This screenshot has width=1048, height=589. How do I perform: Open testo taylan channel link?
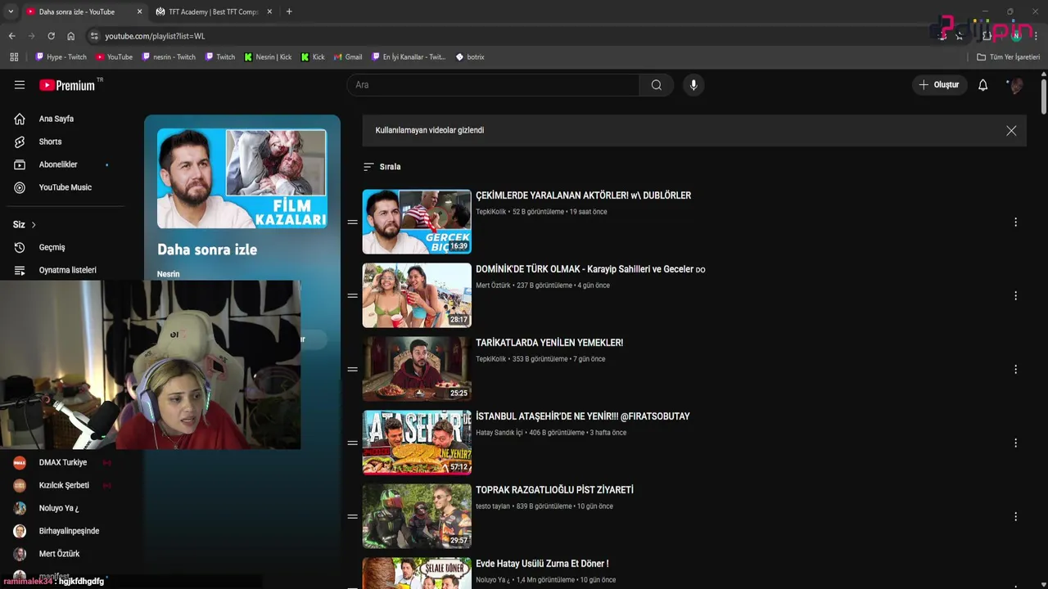(493, 506)
